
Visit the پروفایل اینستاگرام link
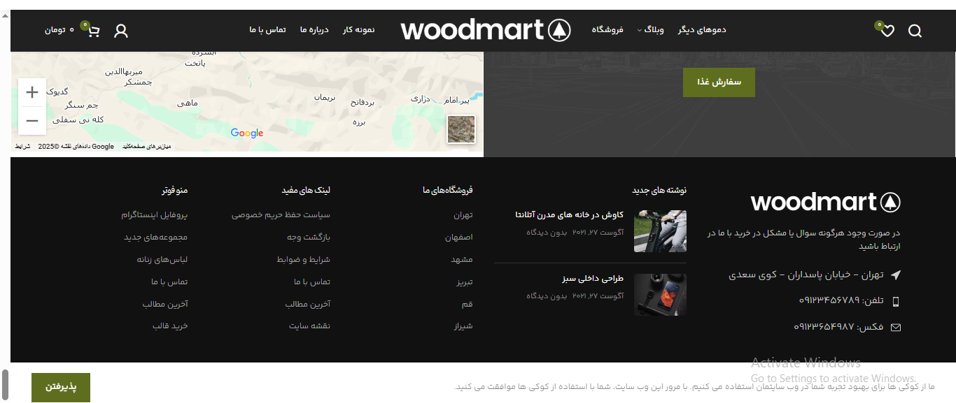pos(155,214)
